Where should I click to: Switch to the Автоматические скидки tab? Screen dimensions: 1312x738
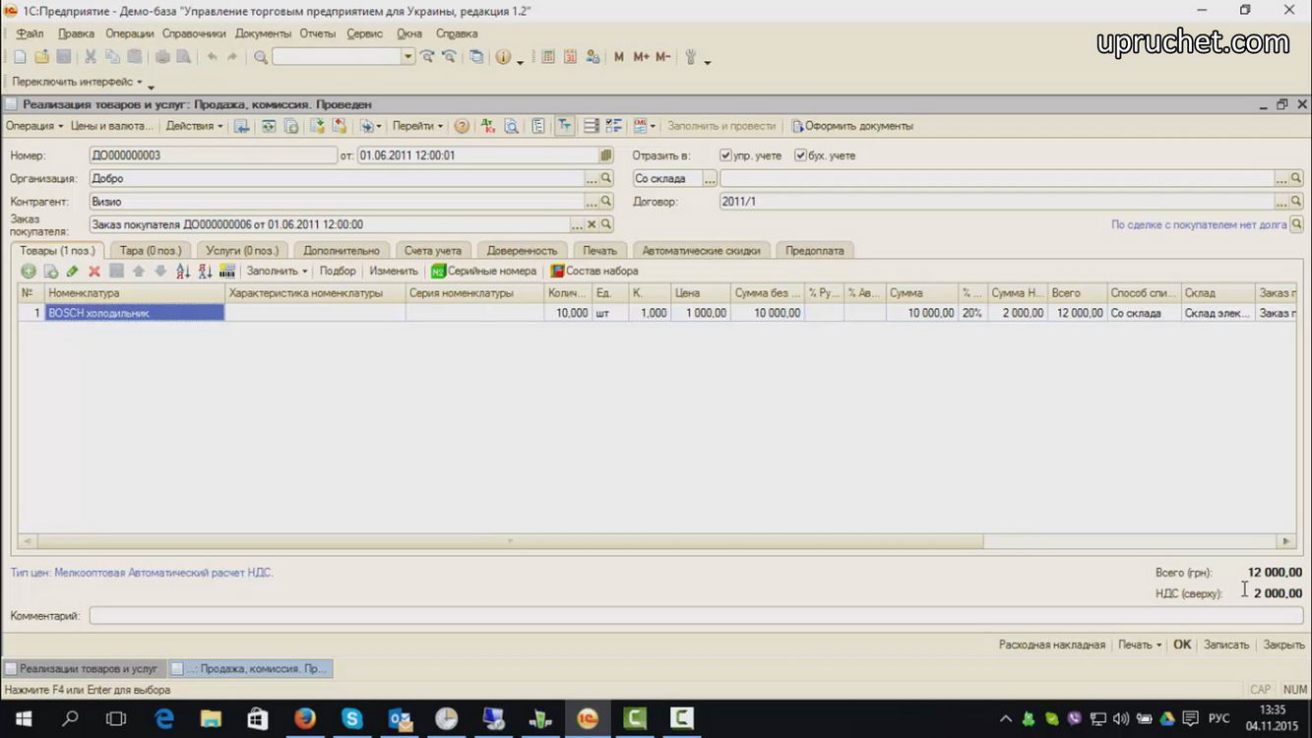pos(701,251)
